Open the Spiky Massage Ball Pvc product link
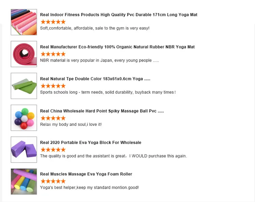Viewport: 255px width, 202px height. point(102,111)
